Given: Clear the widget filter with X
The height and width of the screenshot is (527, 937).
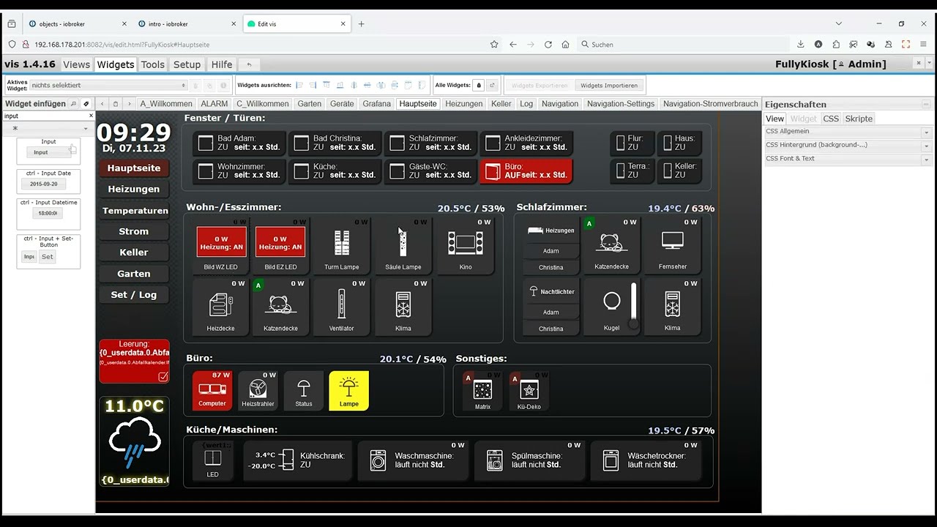Looking at the screenshot, I should [x=91, y=116].
